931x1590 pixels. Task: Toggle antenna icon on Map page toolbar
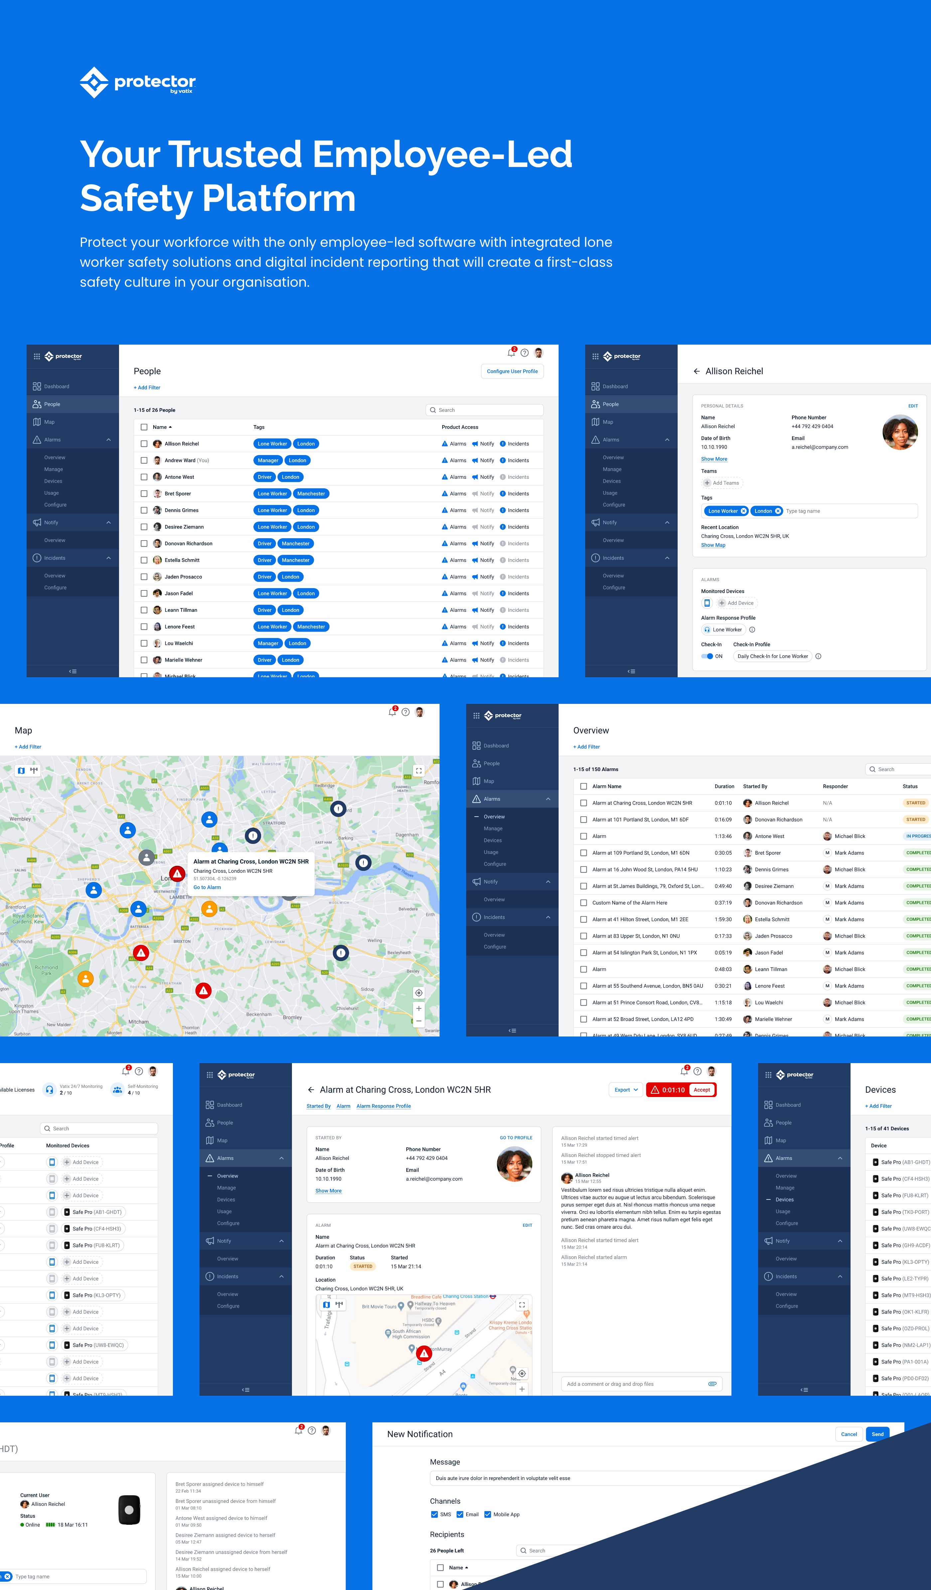(34, 770)
